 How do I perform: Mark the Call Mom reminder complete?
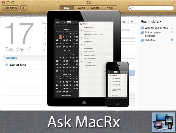[142, 40]
